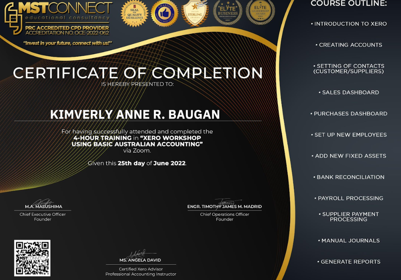Click the "M.A. MASUSHIMA" name
Viewport: 401px width, 280px height.
43,207
